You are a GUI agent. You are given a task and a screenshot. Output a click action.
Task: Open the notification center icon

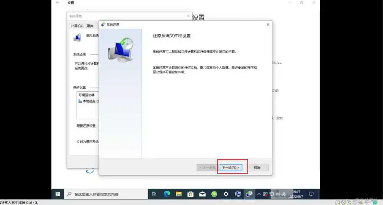311,194
